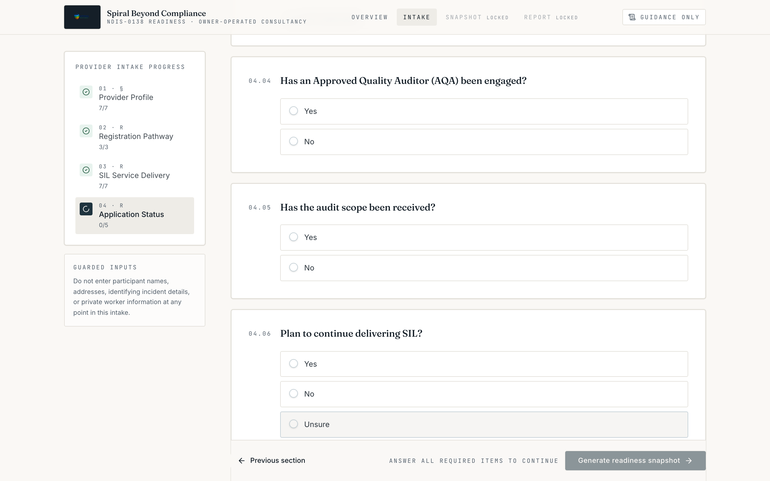770x481 pixels.
Task: Choose Yes for audit scope received
Action: [x=484, y=238]
